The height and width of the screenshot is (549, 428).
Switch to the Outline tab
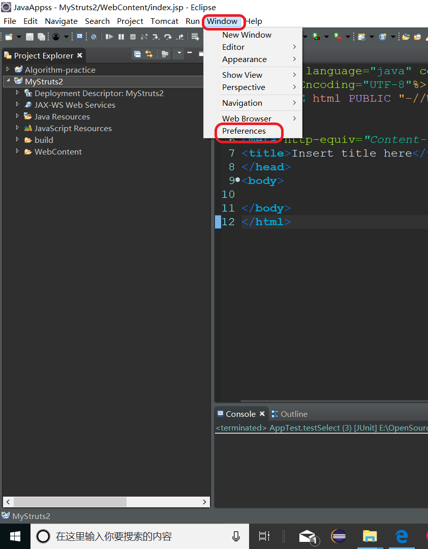pyautogui.click(x=290, y=414)
